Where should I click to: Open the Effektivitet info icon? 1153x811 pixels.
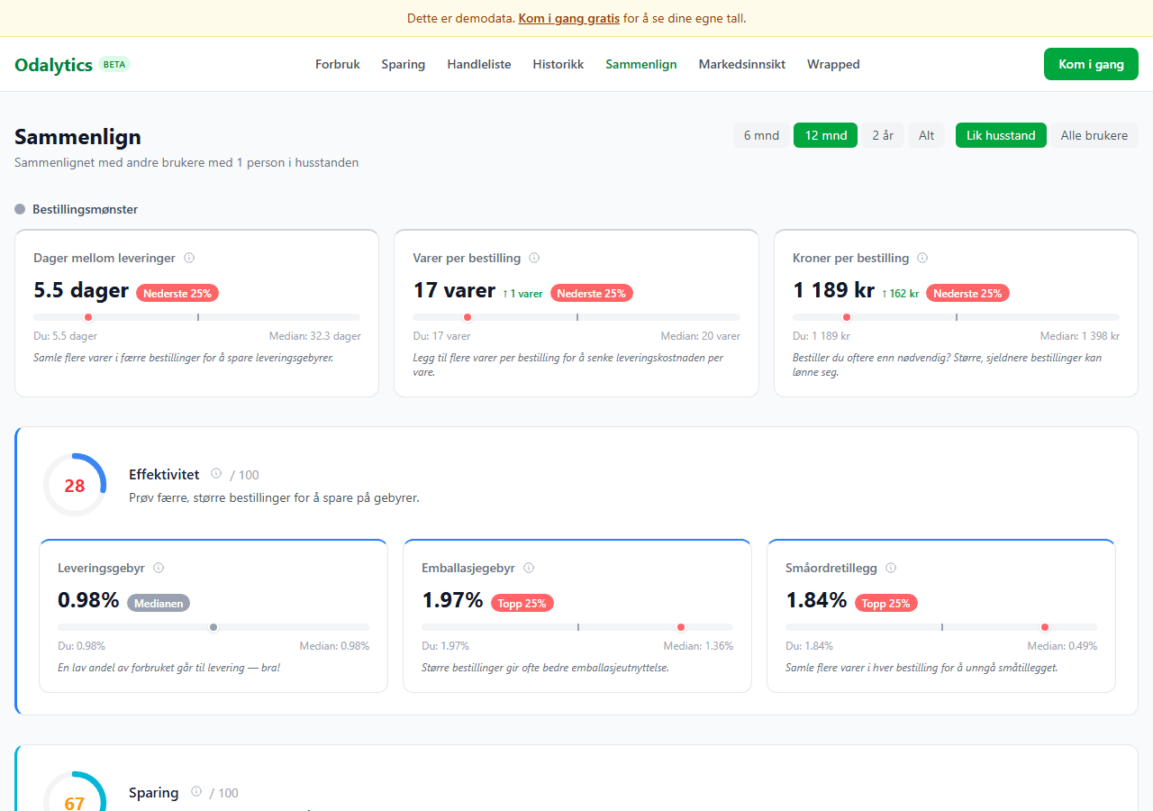click(x=216, y=474)
